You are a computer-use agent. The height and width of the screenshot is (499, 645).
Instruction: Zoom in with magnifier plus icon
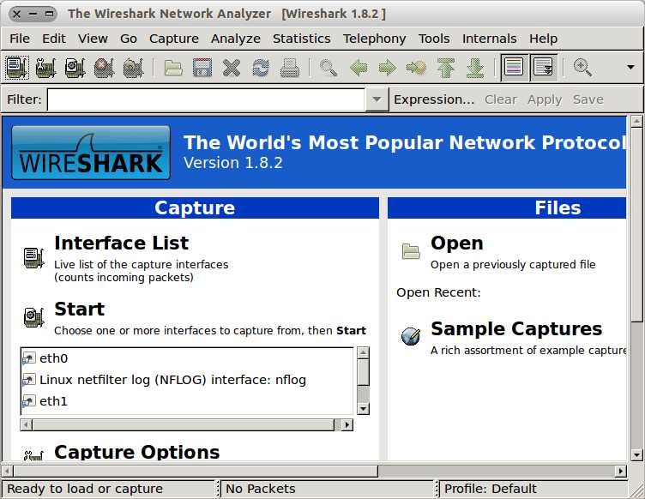582,68
